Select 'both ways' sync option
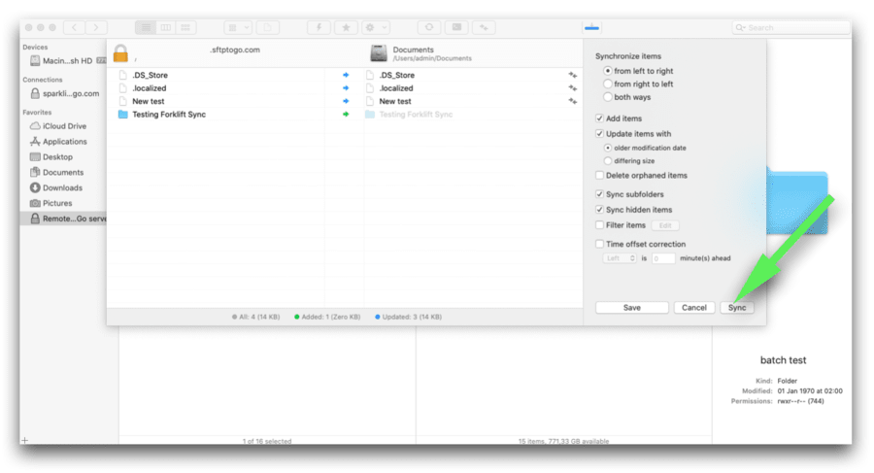This screenshot has height=473, width=874. 608,97
